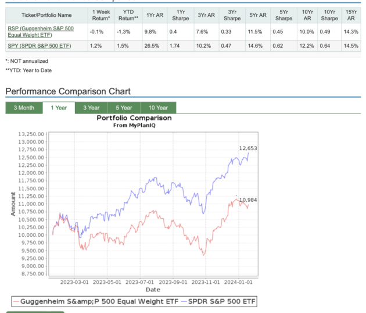Click the 2023-07-01 date axis label
The image size is (366, 313).
[x=140, y=282]
